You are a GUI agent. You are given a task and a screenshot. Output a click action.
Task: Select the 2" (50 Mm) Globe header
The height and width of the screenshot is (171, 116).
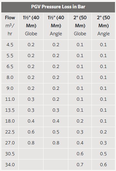tap(80, 26)
